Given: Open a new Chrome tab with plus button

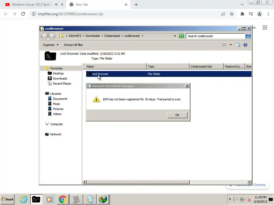Looking at the screenshot, I should tap(136, 5).
